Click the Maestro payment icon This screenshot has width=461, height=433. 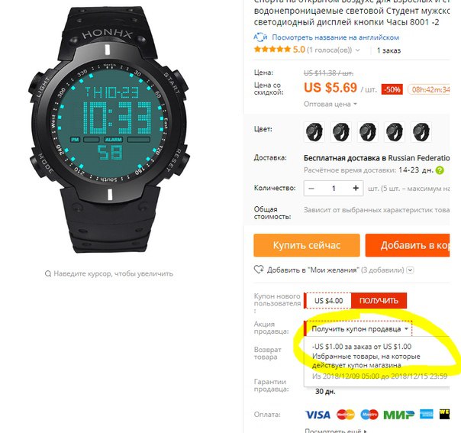pyautogui.click(x=369, y=415)
